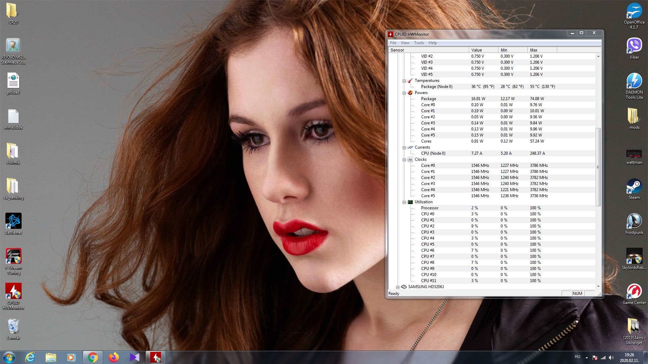
Task: Click the Sensor column header
Action: [x=428, y=50]
